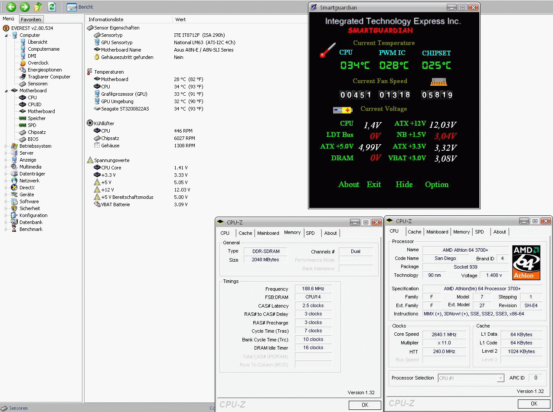The height and width of the screenshot is (412, 553).
Task: Select the Energieoptionen icon entry
Action: 23,70
